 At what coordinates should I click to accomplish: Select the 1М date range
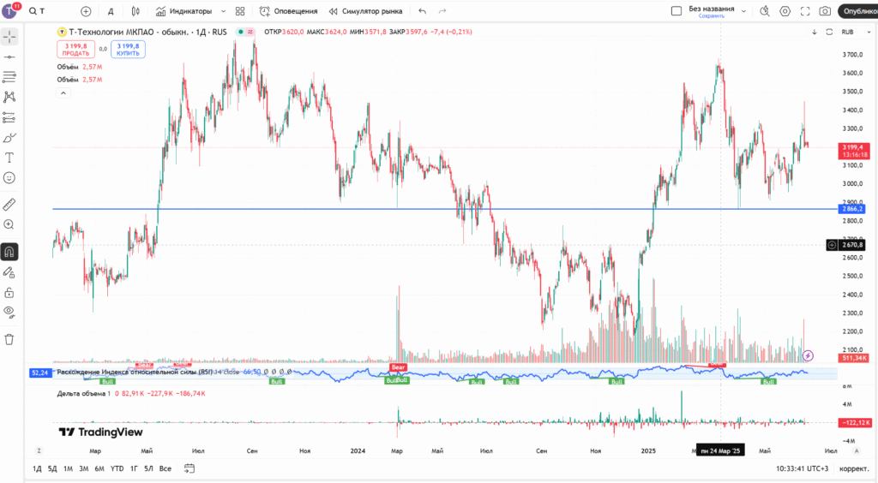click(68, 468)
